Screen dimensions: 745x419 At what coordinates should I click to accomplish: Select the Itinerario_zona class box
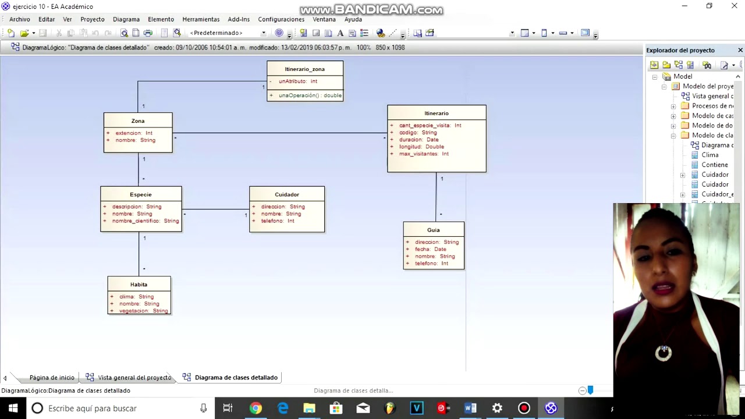[305, 81]
